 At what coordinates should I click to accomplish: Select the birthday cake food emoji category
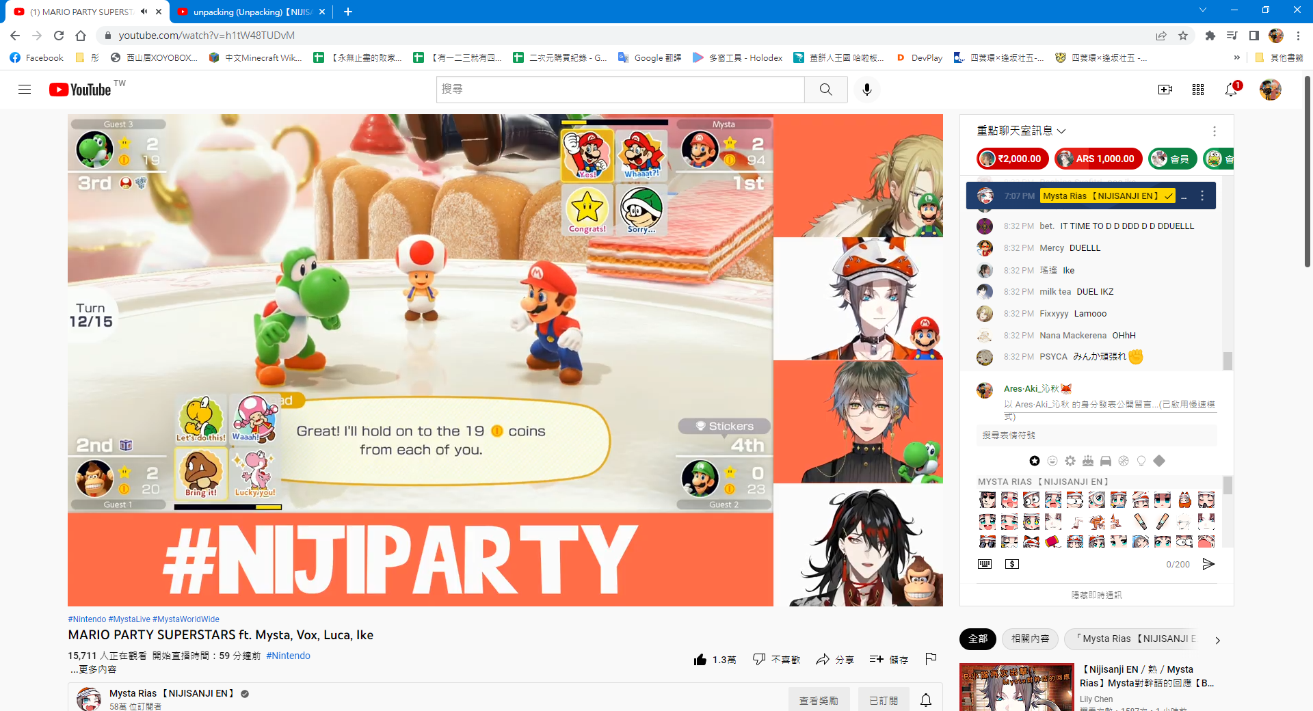(x=1088, y=461)
